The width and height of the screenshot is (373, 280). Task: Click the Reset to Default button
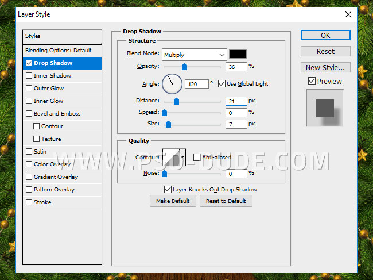[x=226, y=201]
